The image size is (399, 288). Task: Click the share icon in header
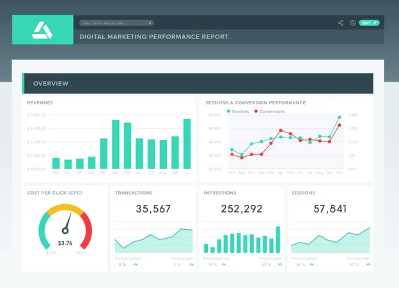pos(341,23)
